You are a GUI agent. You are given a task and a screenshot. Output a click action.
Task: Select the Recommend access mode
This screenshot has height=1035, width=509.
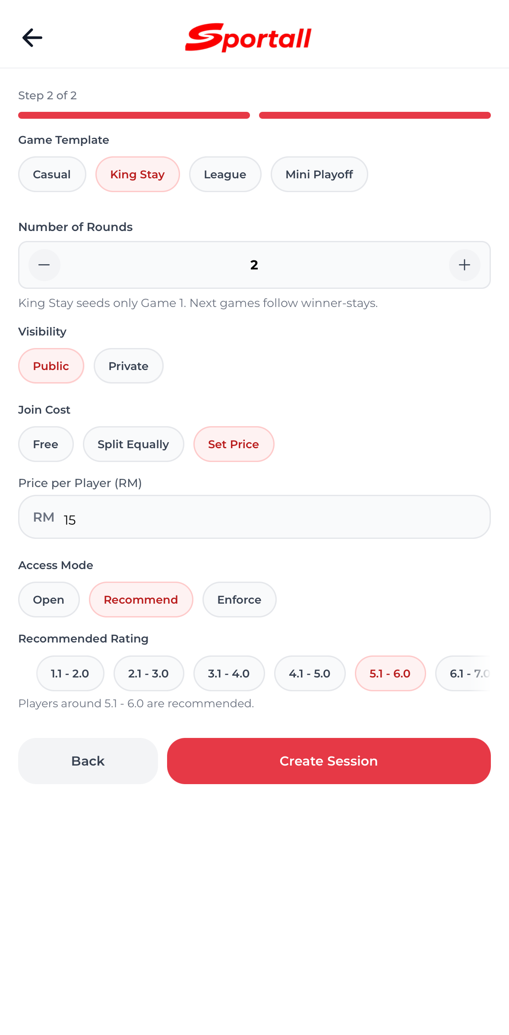tap(141, 599)
